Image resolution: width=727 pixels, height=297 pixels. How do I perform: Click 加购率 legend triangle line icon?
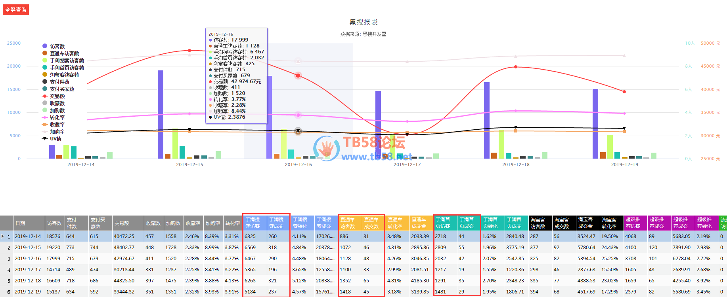[x=45, y=132]
